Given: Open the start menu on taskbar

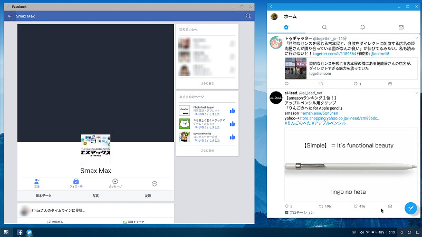Looking at the screenshot, I should (x=6, y=232).
